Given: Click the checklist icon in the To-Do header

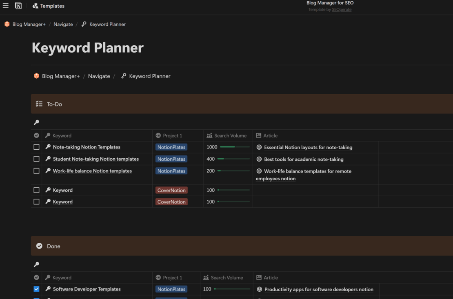Looking at the screenshot, I should pyautogui.click(x=39, y=104).
